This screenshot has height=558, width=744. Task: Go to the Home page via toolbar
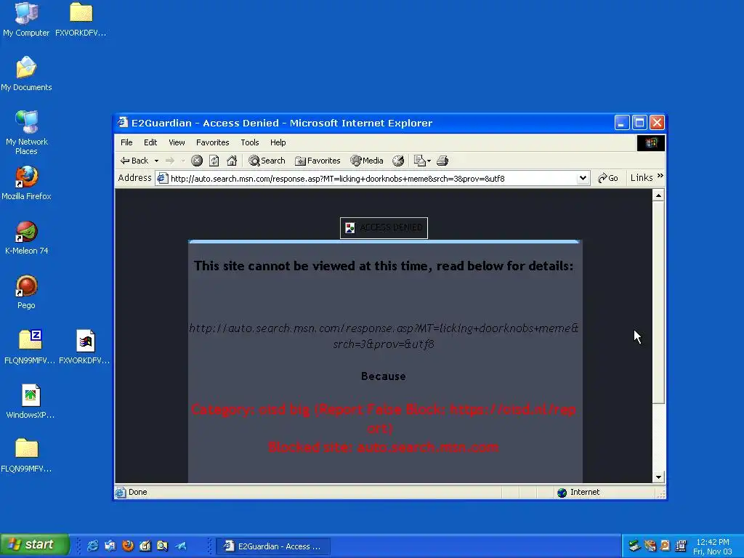232,161
